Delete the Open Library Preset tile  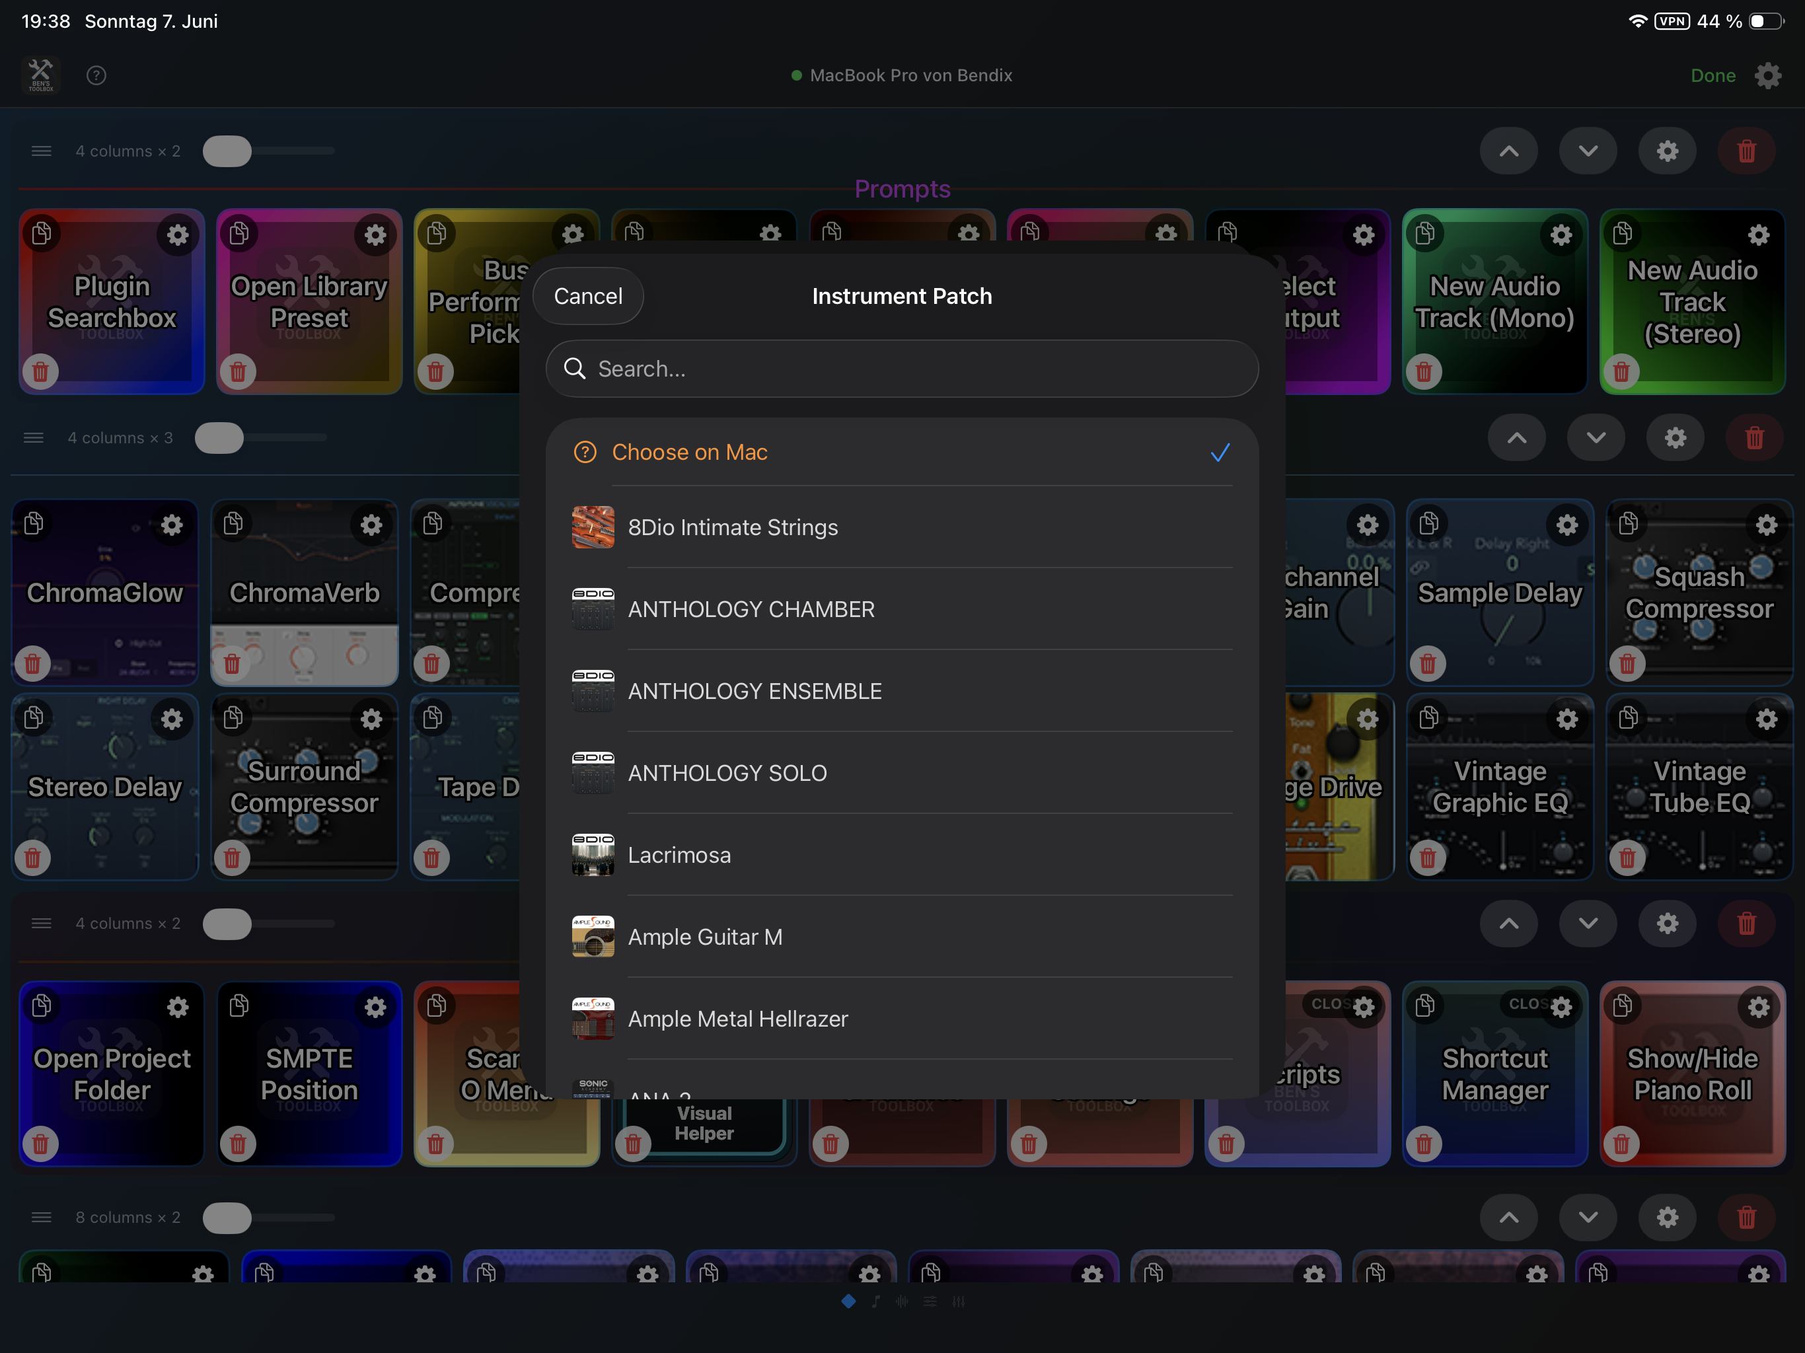point(237,372)
